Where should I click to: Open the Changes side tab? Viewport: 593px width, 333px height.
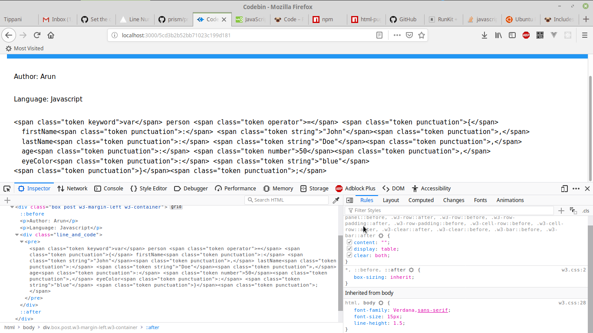pos(454,200)
